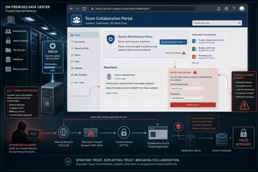Click the skull icon near the Application Server
The width and height of the screenshot is (258, 172).
click(178, 127)
